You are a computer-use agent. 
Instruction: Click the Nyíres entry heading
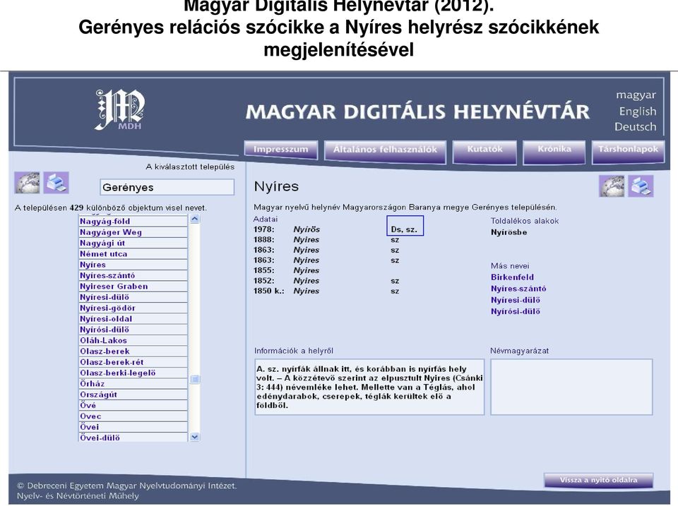pyautogui.click(x=276, y=186)
